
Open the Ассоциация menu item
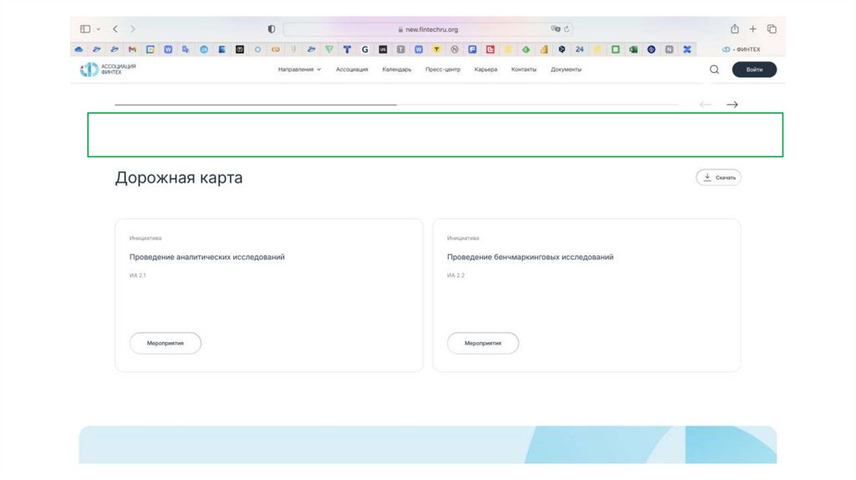(352, 69)
